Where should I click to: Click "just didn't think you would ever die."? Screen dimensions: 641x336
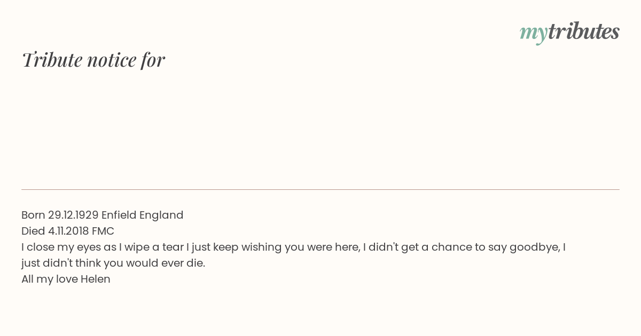tap(113, 263)
